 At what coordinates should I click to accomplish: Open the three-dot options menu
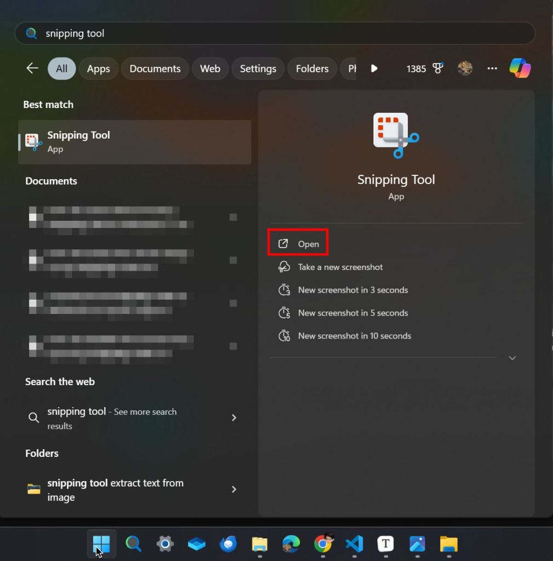pos(492,68)
